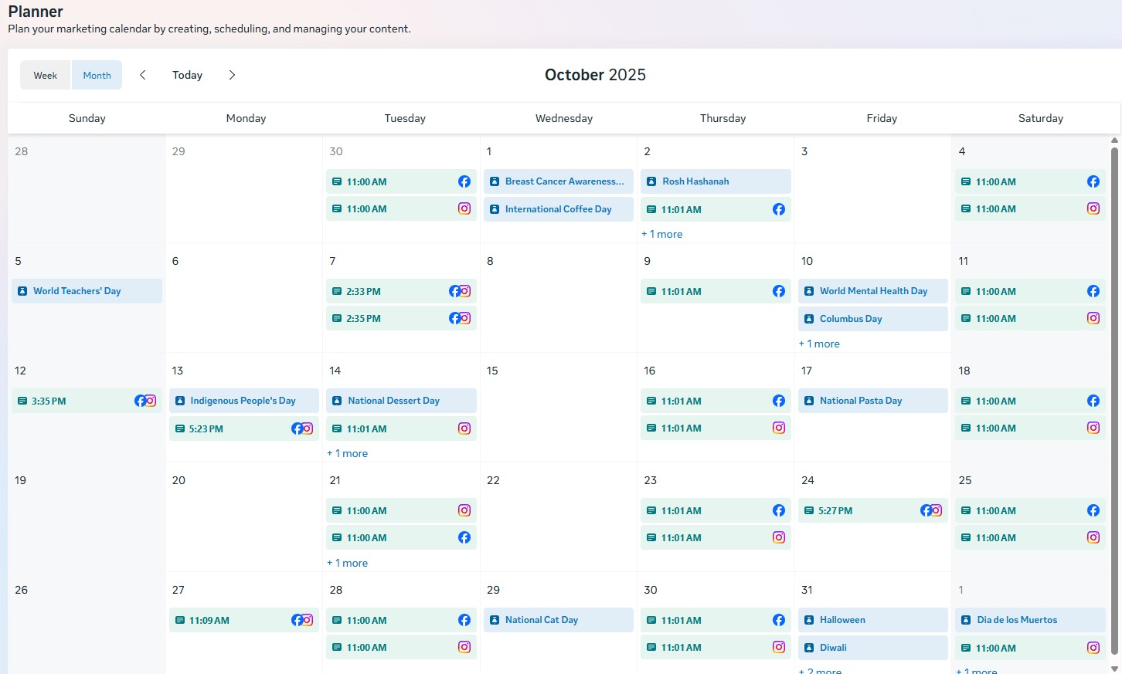
Task: Select the Facebook icon on October 9's scheduled post
Action: tap(778, 291)
